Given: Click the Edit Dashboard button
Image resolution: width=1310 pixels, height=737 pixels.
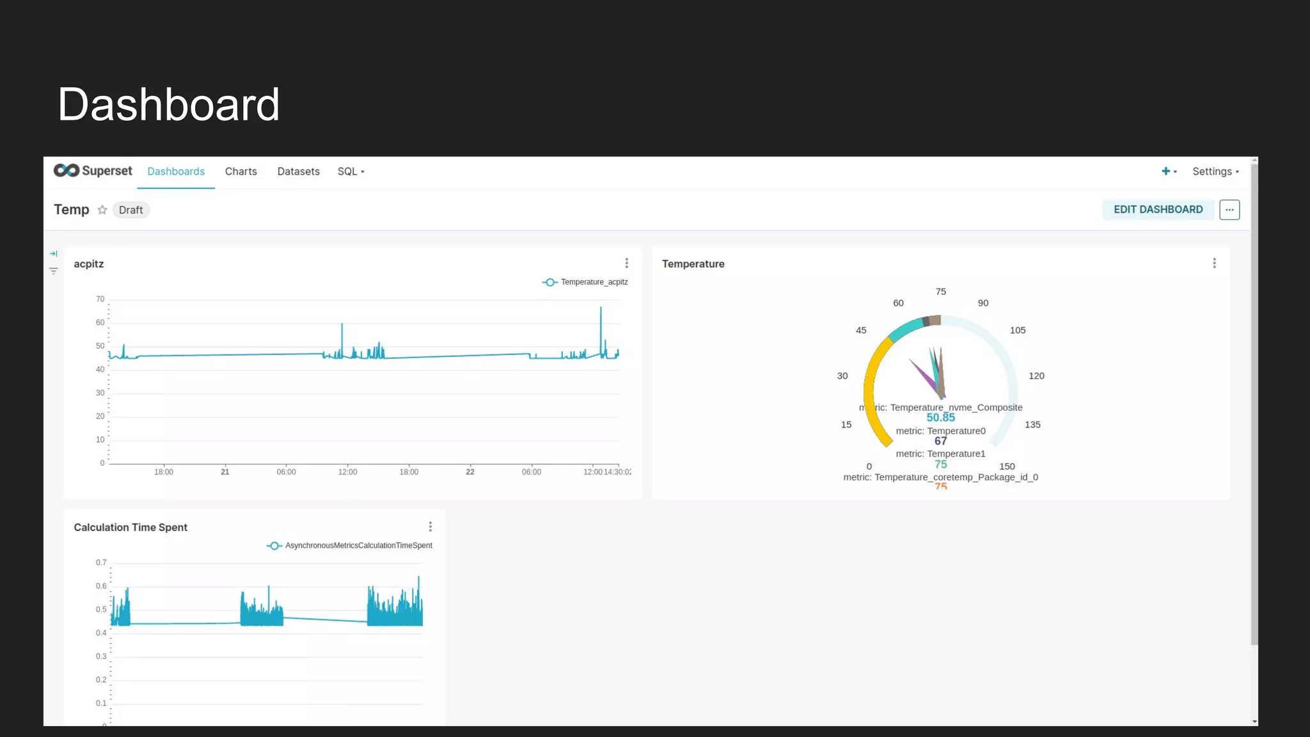Looking at the screenshot, I should [1158, 210].
